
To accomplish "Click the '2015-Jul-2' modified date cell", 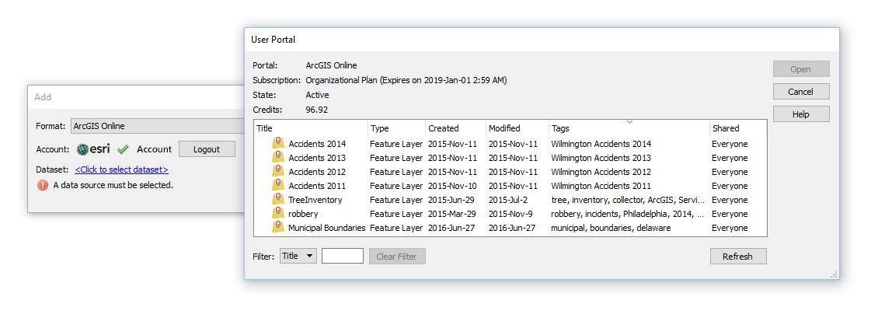I will pos(508,200).
